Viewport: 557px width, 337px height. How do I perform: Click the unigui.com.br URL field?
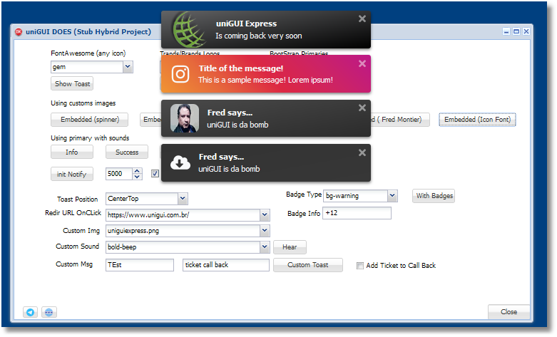(x=183, y=215)
